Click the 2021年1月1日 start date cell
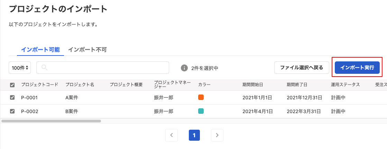 pyautogui.click(x=257, y=98)
